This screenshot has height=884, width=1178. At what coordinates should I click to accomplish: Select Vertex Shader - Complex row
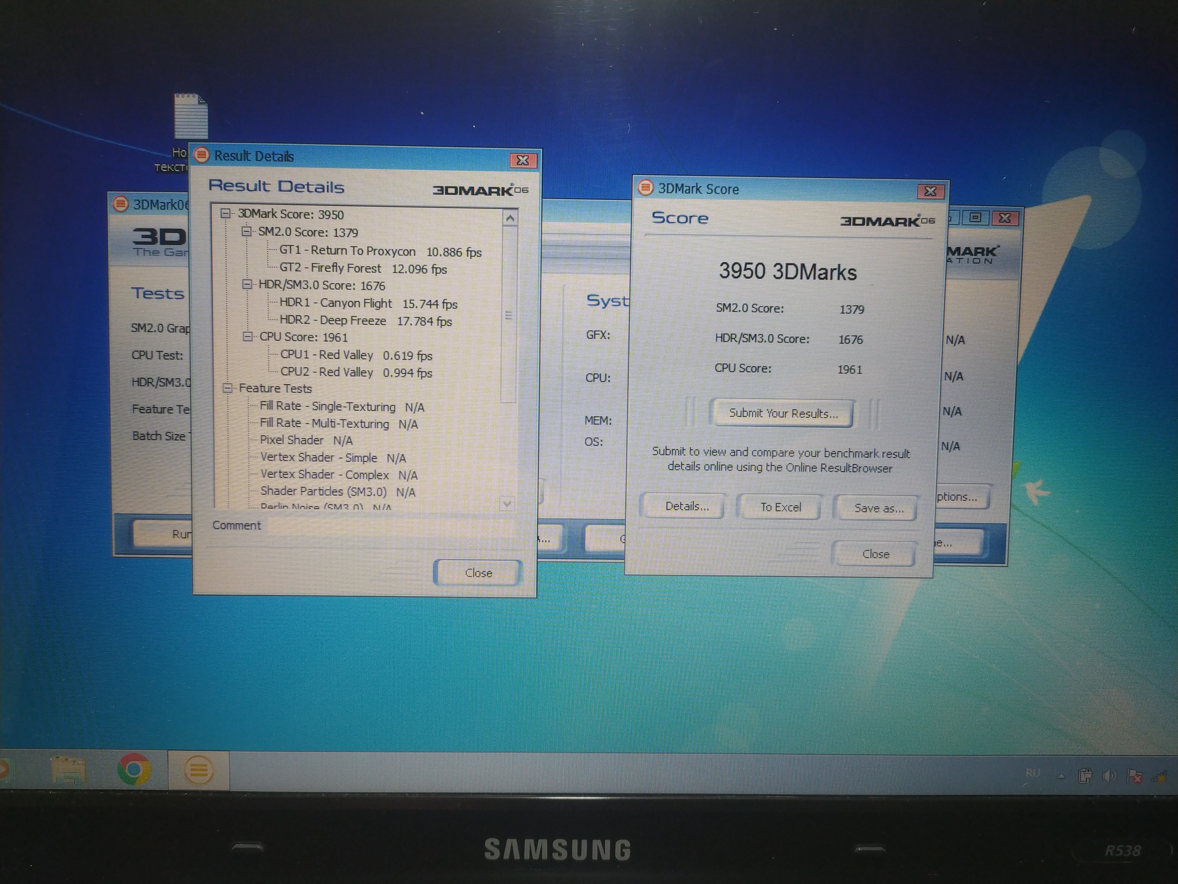pyautogui.click(x=339, y=475)
